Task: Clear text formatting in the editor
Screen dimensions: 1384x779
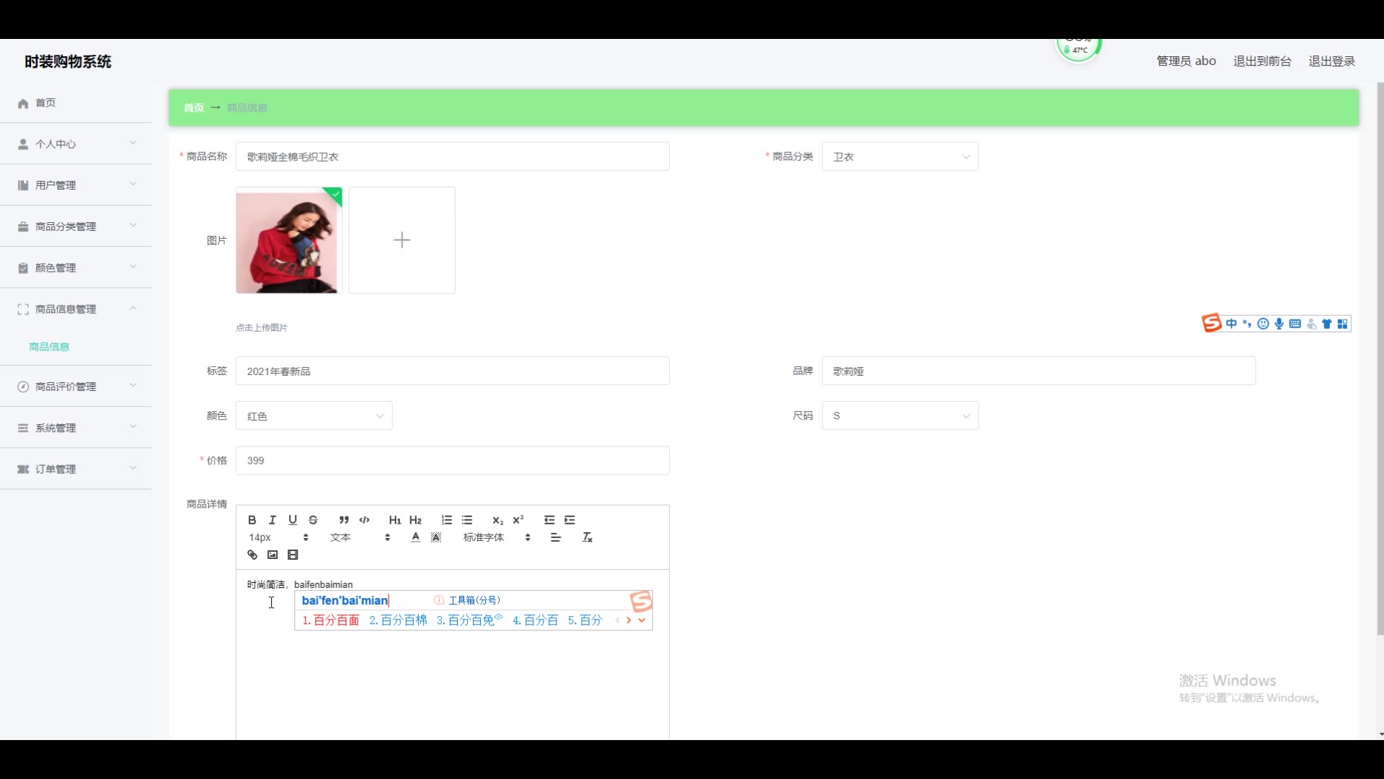Action: (x=587, y=537)
